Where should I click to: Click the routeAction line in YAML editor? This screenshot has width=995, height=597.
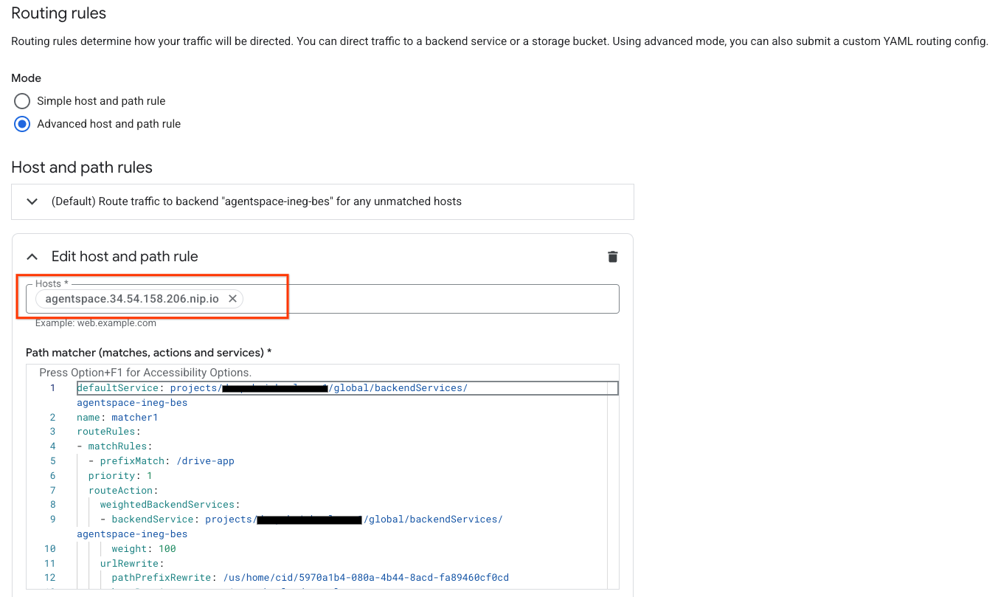(x=123, y=491)
